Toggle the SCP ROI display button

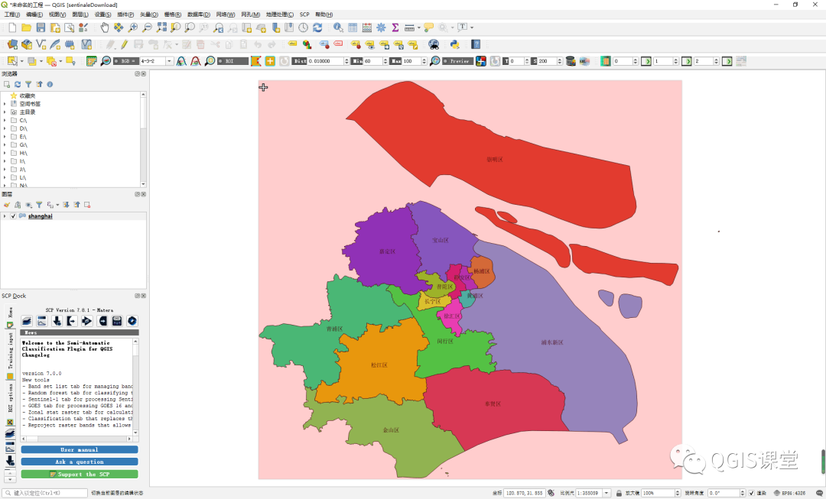click(233, 61)
